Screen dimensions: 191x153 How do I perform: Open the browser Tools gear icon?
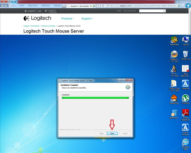2,6
